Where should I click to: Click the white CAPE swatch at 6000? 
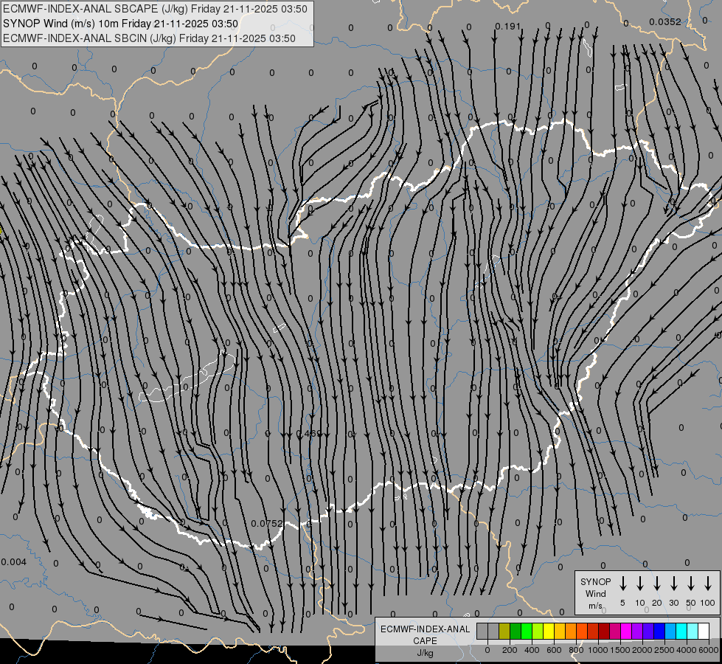tap(704, 632)
